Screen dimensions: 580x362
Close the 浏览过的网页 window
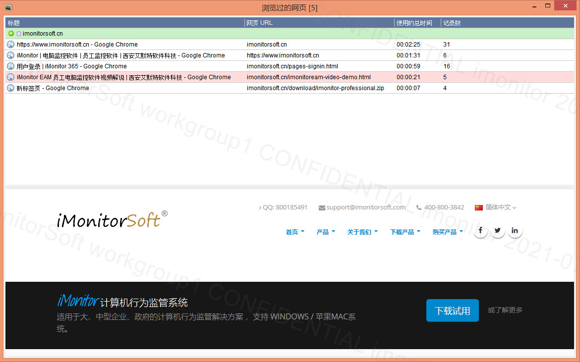coord(565,5)
